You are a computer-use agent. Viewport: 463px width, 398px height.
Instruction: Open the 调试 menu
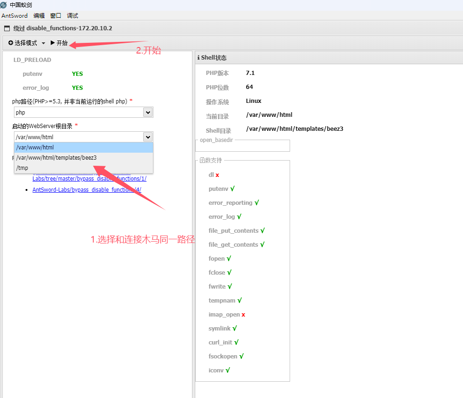click(73, 16)
